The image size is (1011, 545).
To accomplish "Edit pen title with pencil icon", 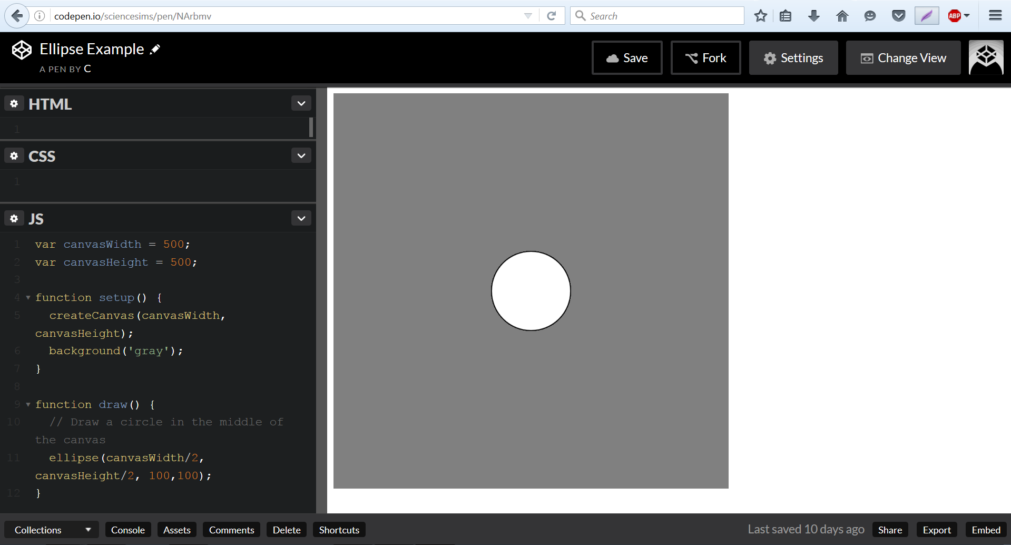I will [155, 50].
